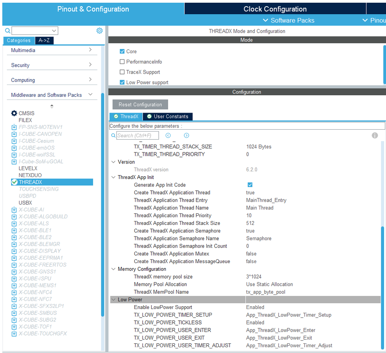The width and height of the screenshot is (386, 353).
Task: Collapse the Low Power section
Action: (x=114, y=300)
